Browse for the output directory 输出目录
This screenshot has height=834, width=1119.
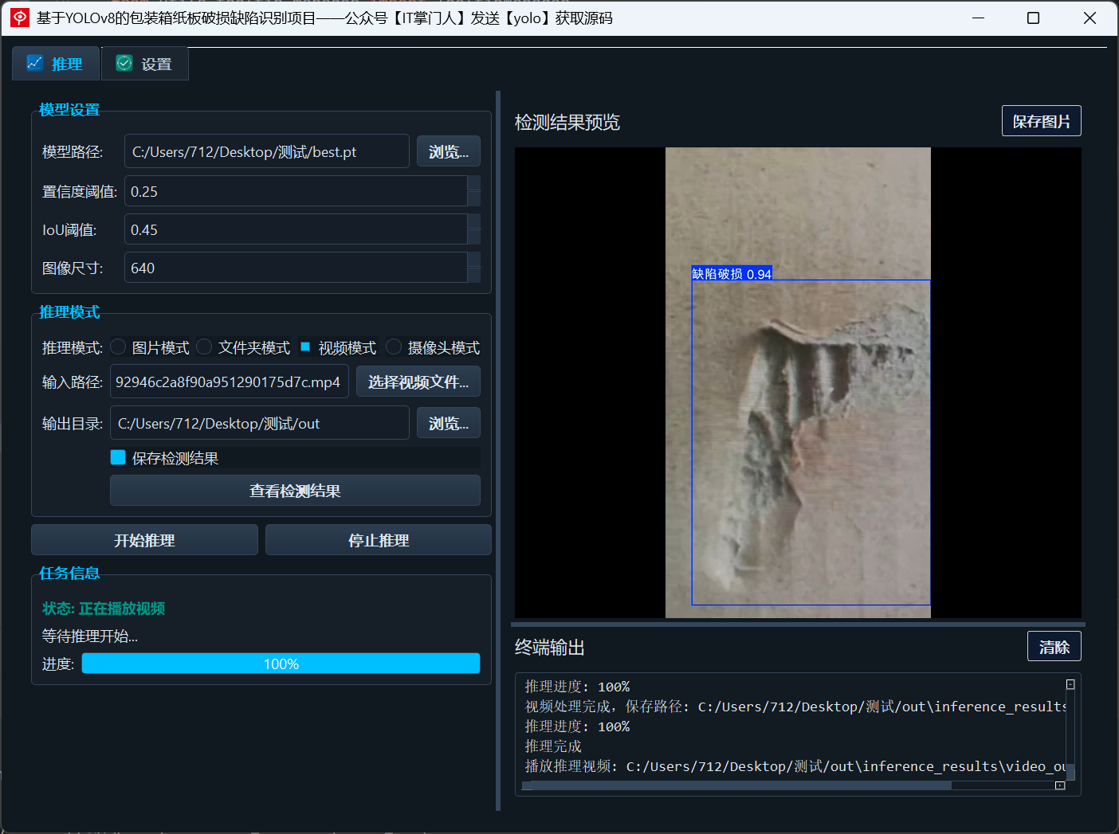click(x=448, y=422)
